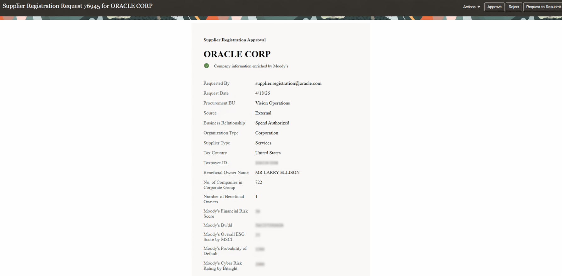Click the blurred Financial Risk Score value
The image size is (562, 276).
(258, 211)
